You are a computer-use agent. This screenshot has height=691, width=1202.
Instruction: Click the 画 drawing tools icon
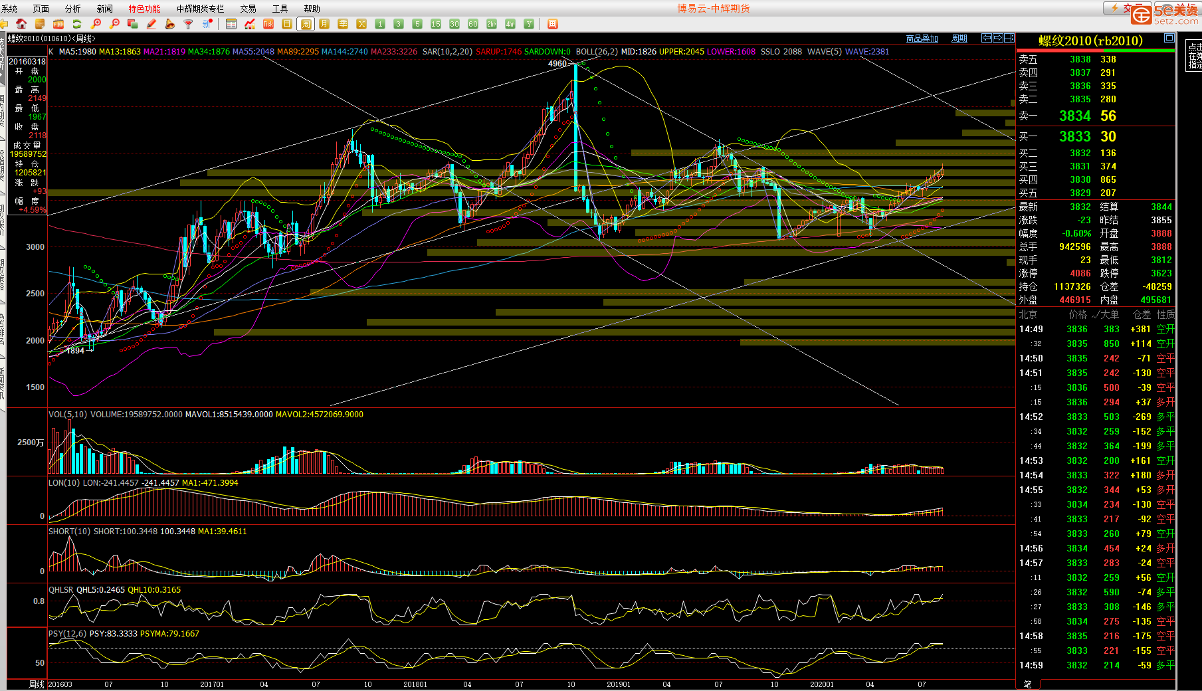[552, 24]
